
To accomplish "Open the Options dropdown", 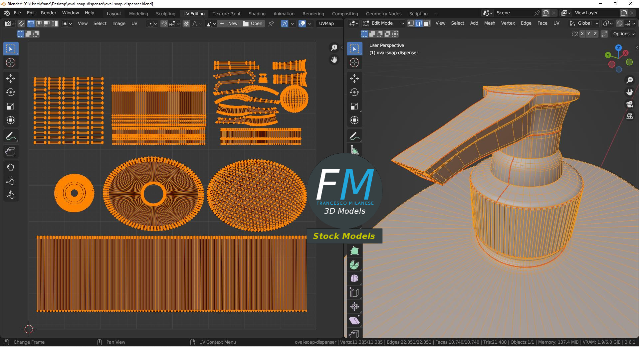I will pos(624,34).
